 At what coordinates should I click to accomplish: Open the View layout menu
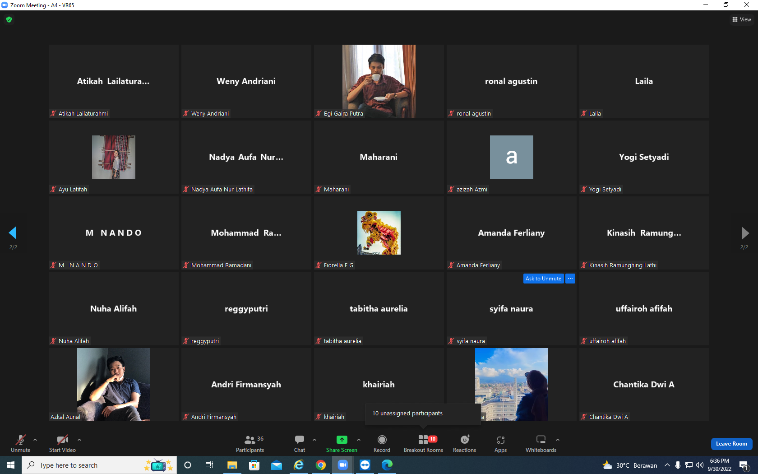pos(742,19)
